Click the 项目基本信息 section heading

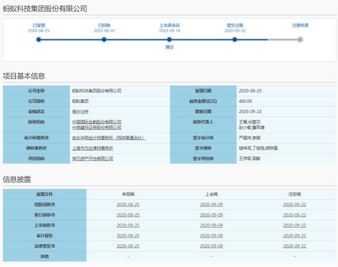click(x=24, y=76)
